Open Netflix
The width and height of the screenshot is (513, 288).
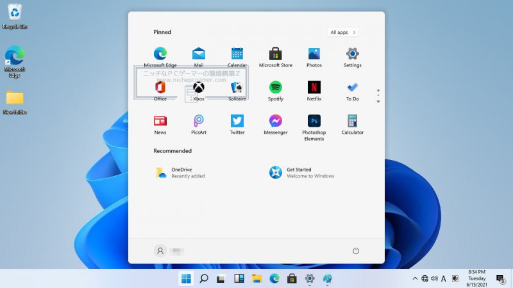point(314,91)
